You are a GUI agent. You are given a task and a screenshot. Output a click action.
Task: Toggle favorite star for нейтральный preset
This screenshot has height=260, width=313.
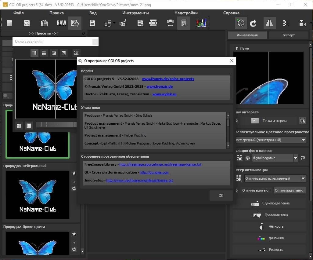pos(74,173)
